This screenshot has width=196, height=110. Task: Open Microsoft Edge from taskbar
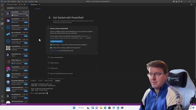tap(105, 108)
